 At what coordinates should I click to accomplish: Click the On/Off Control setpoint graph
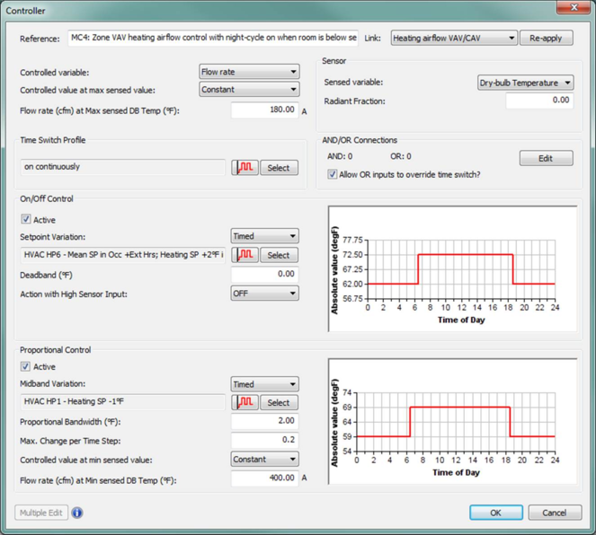(x=453, y=268)
